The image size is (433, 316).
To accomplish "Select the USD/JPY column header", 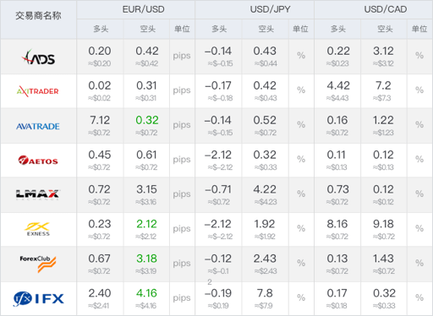I will [270, 9].
